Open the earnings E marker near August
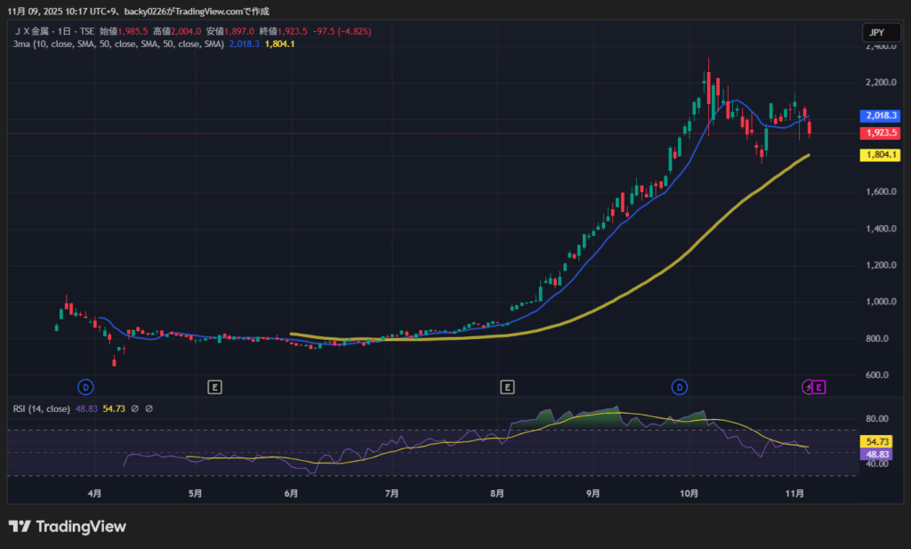 pyautogui.click(x=507, y=387)
